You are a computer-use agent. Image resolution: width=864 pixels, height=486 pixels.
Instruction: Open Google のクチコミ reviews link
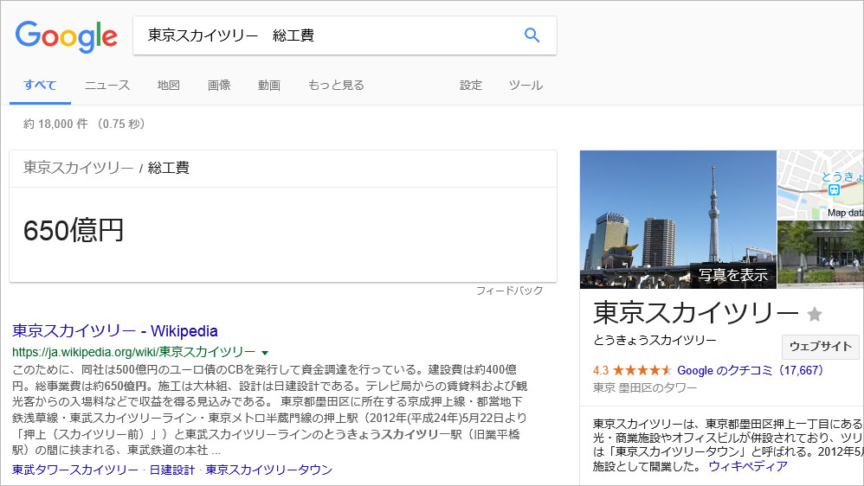[x=750, y=370]
